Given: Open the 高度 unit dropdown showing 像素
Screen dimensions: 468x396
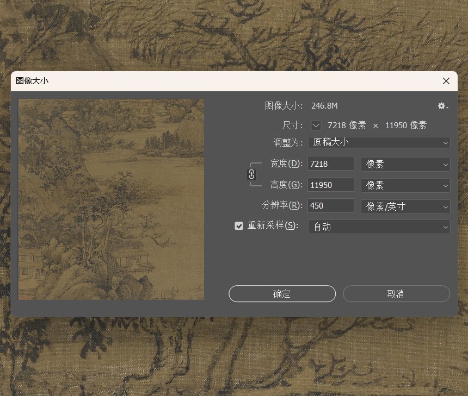Looking at the screenshot, I should pos(405,185).
